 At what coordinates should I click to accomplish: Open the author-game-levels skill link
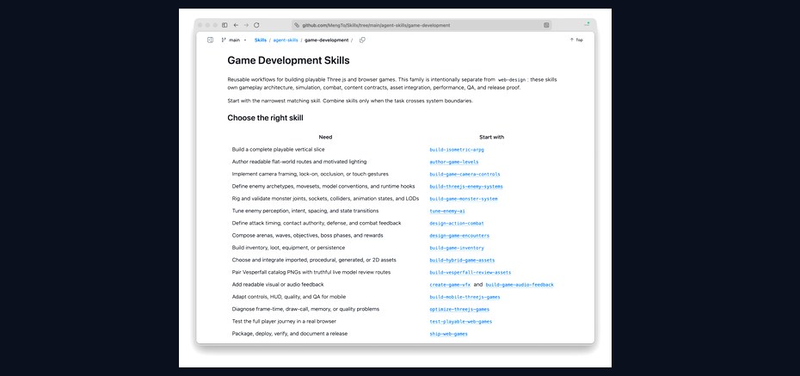454,163
